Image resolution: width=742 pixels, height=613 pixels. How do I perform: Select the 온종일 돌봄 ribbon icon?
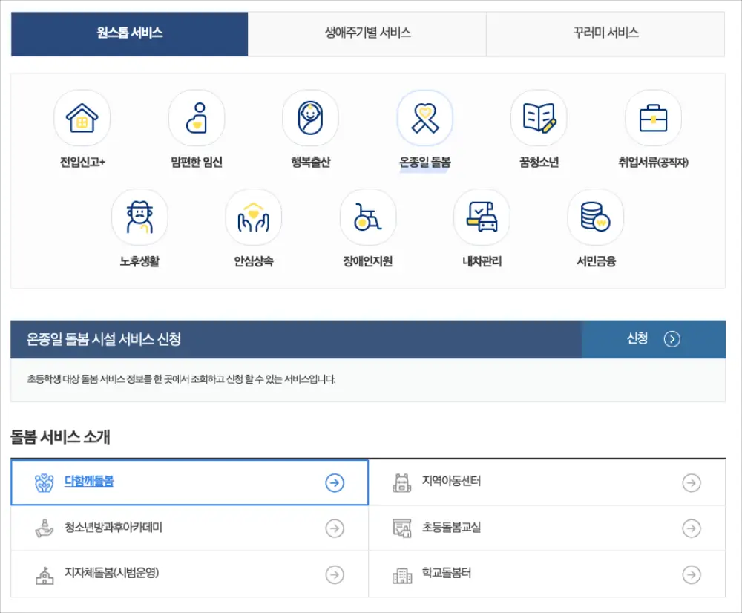point(425,117)
